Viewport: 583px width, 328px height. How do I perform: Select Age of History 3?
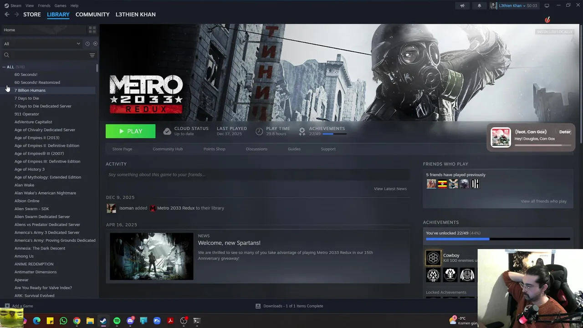pos(29,169)
